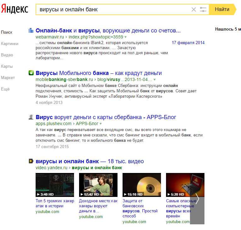241x230 pixels.
Task: Open video title Топ 5 громких хакер атак
Action: point(55,204)
